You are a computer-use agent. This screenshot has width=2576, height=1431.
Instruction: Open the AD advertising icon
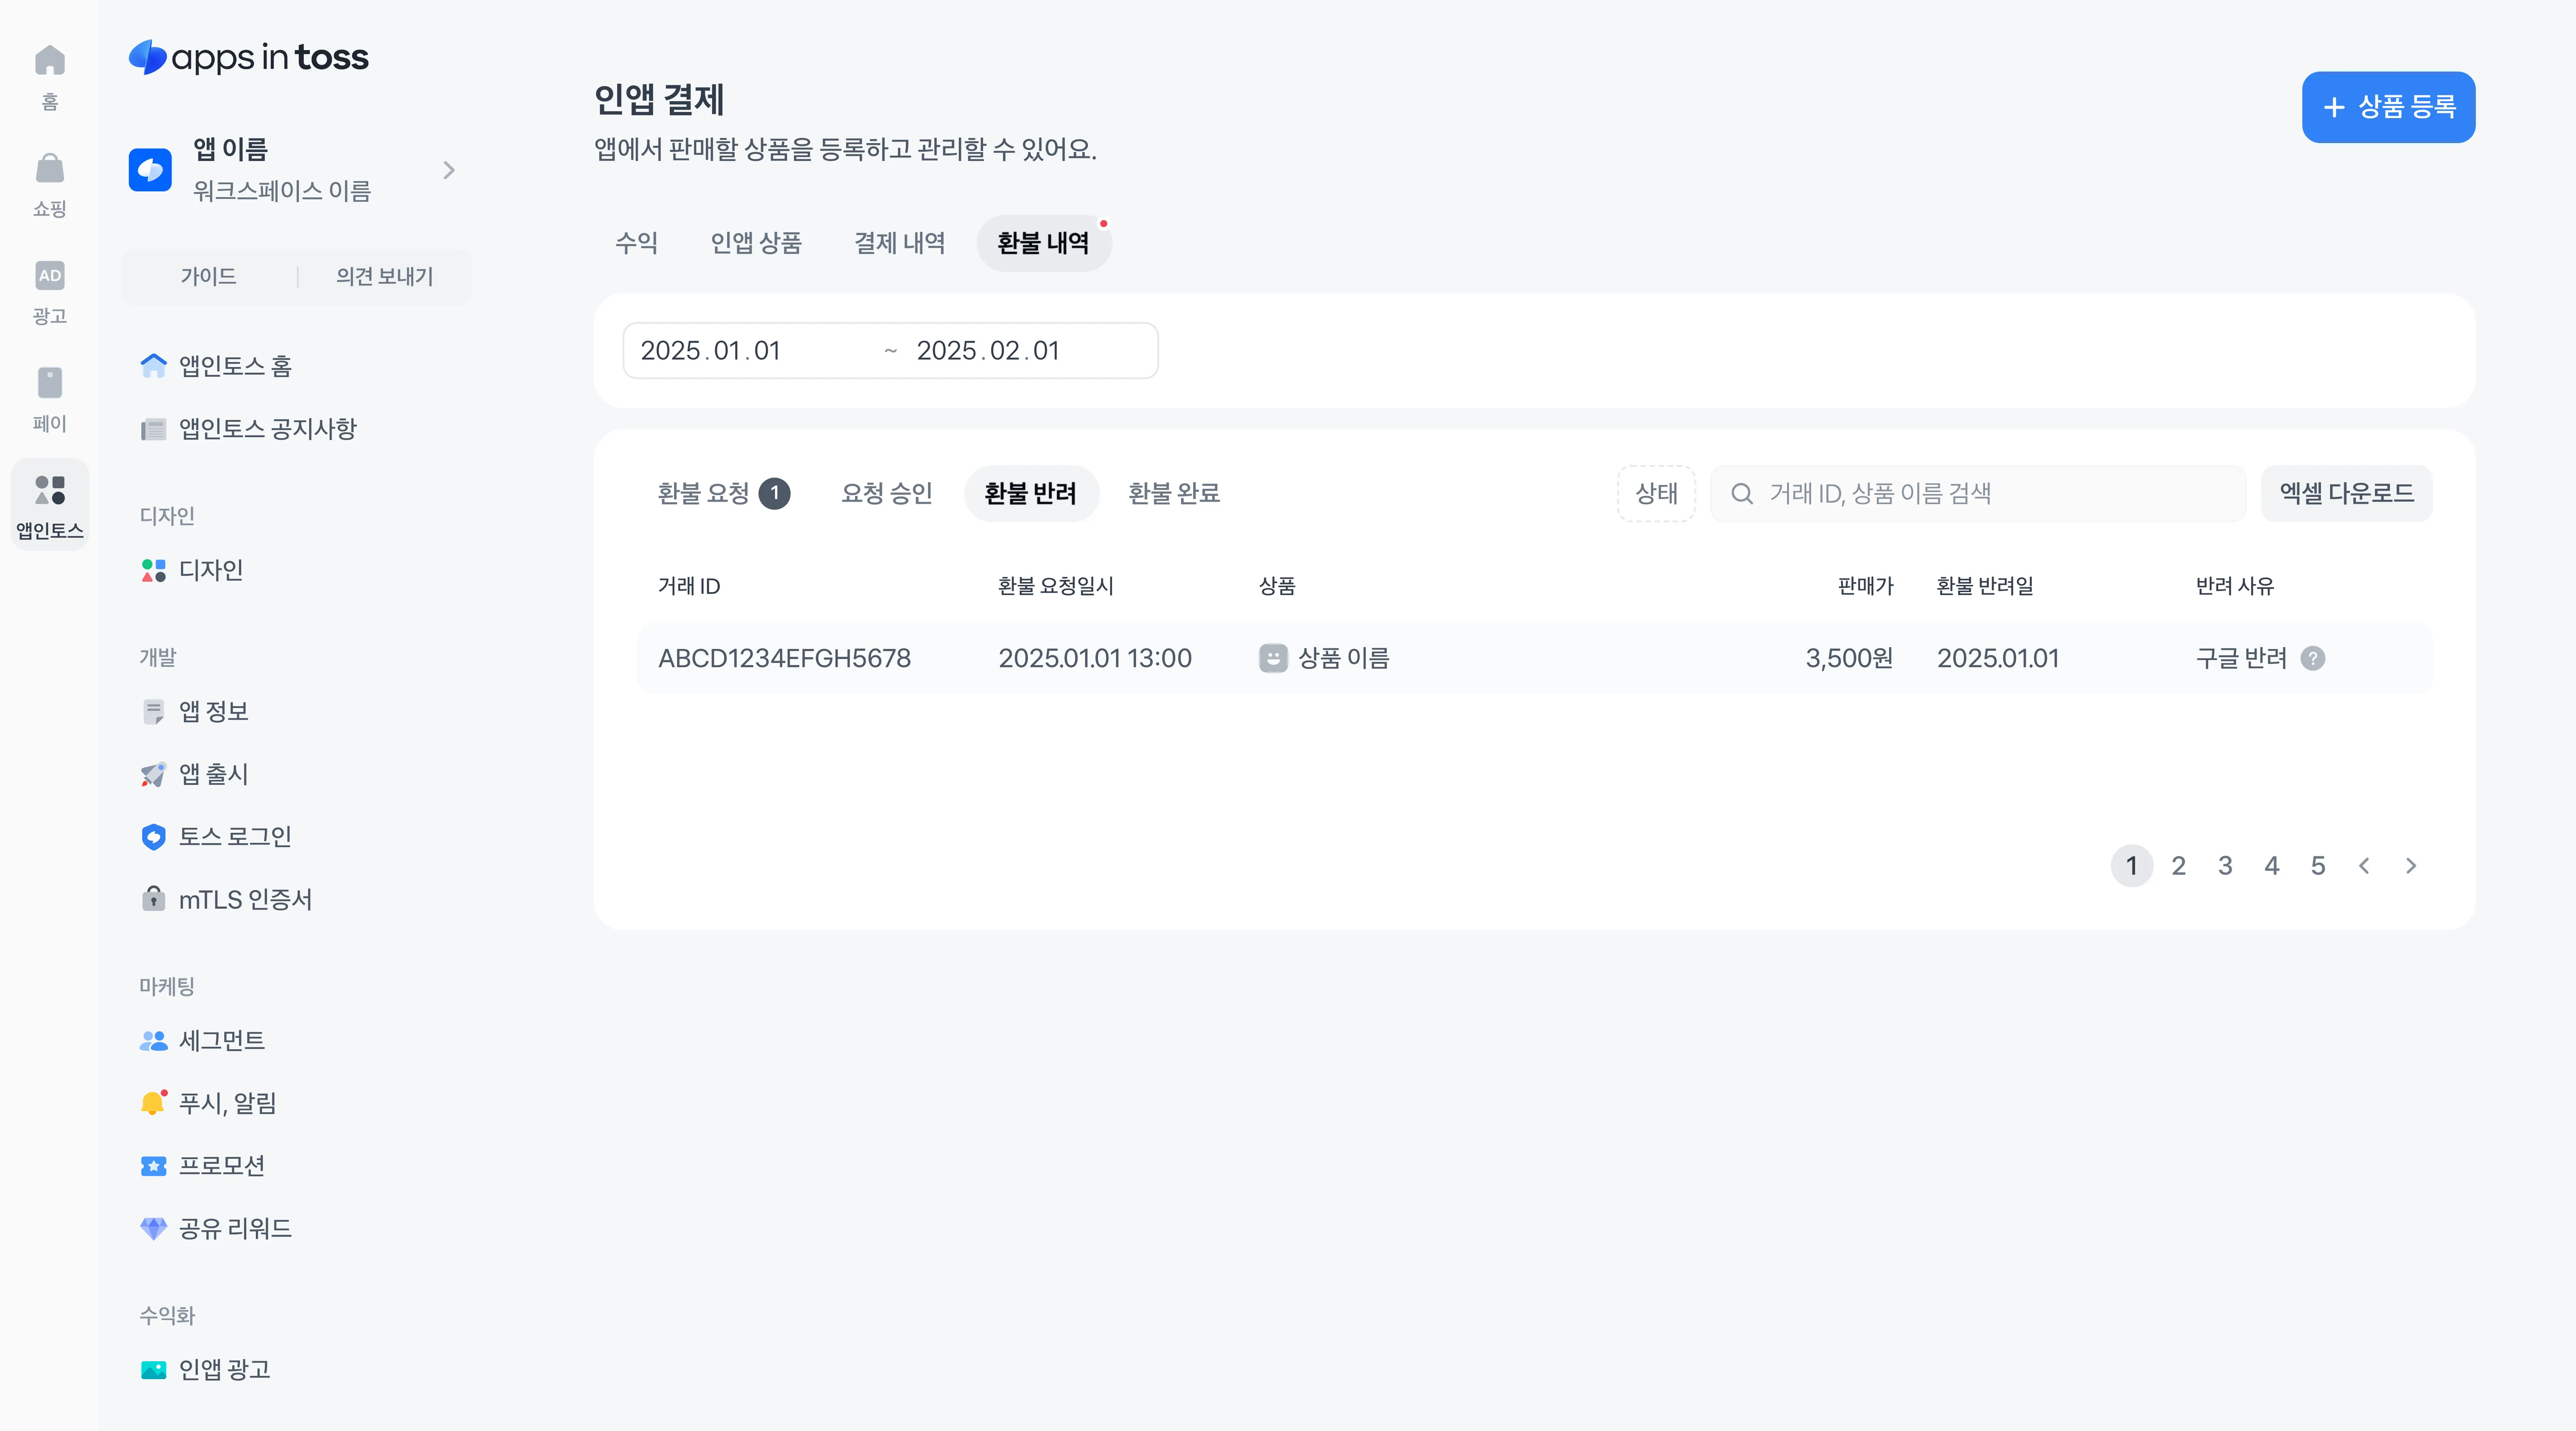click(49, 275)
